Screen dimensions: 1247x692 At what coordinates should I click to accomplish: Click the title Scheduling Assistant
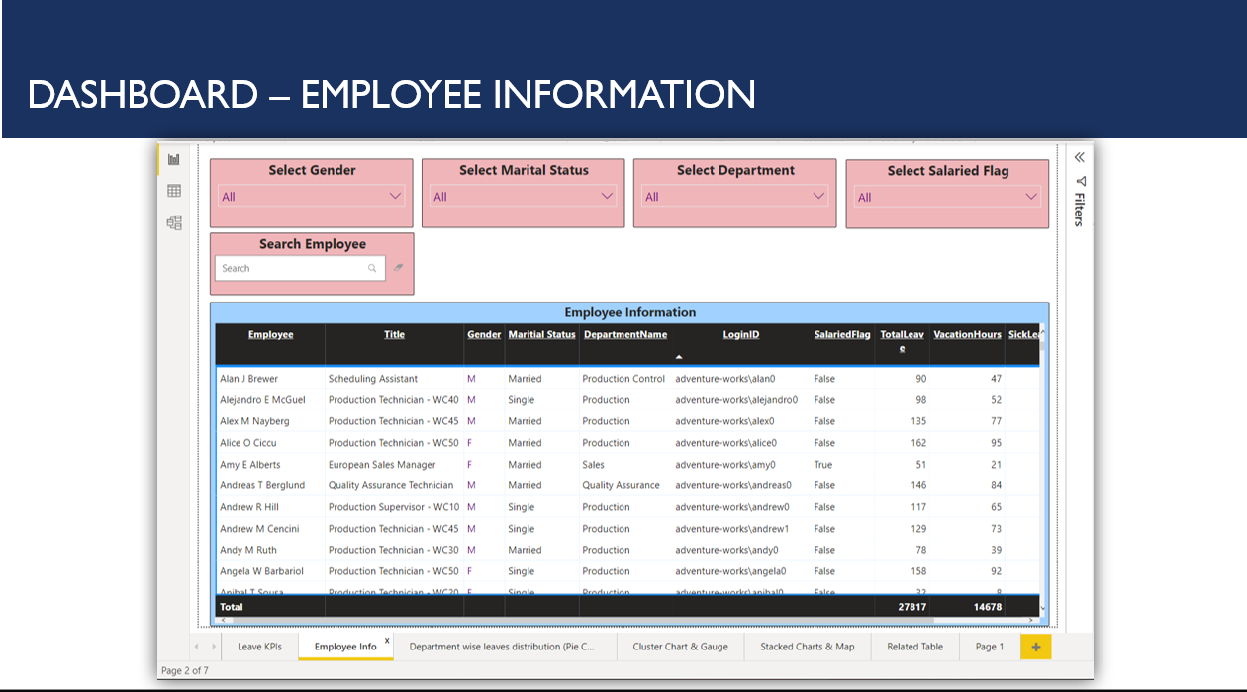coord(373,379)
